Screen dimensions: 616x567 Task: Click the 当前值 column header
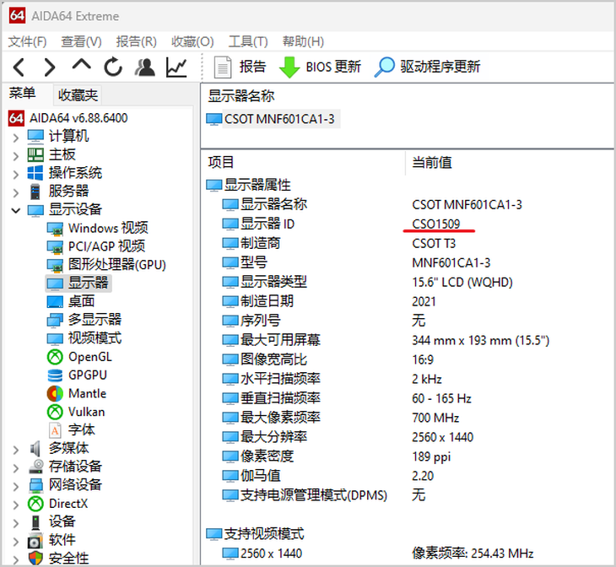pyautogui.click(x=432, y=162)
